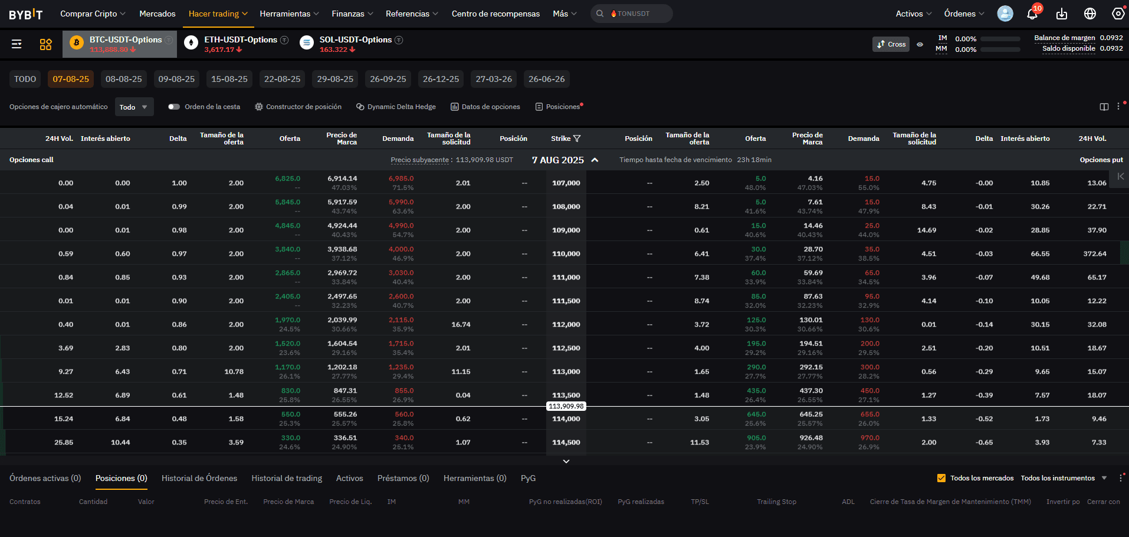Select the 08-08-25 expiry tab
The width and height of the screenshot is (1129, 537).
[x=123, y=79]
